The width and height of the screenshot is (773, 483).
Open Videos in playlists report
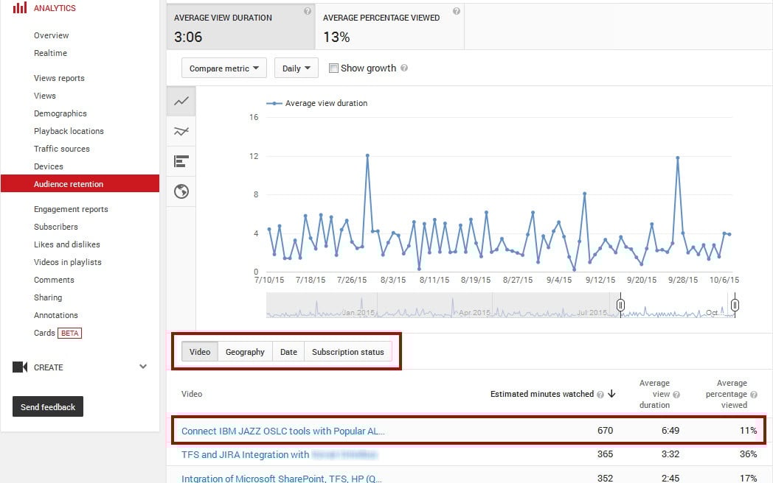pyautogui.click(x=68, y=262)
